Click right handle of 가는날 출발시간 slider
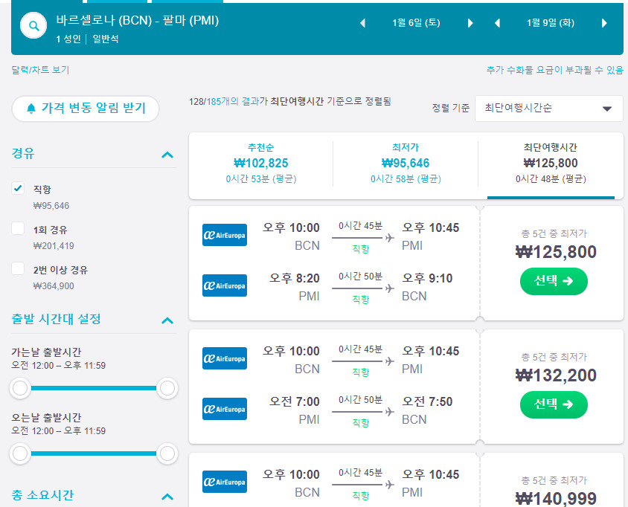Screen dimensions: 628x507 (x=167, y=388)
